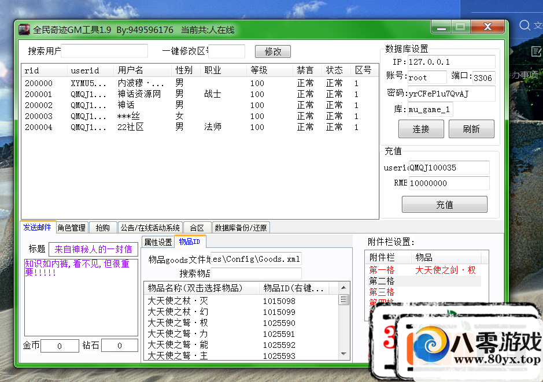Screen dimensions: 543x382
Task: Switch to the 合区 tab
Action: pyautogui.click(x=197, y=228)
